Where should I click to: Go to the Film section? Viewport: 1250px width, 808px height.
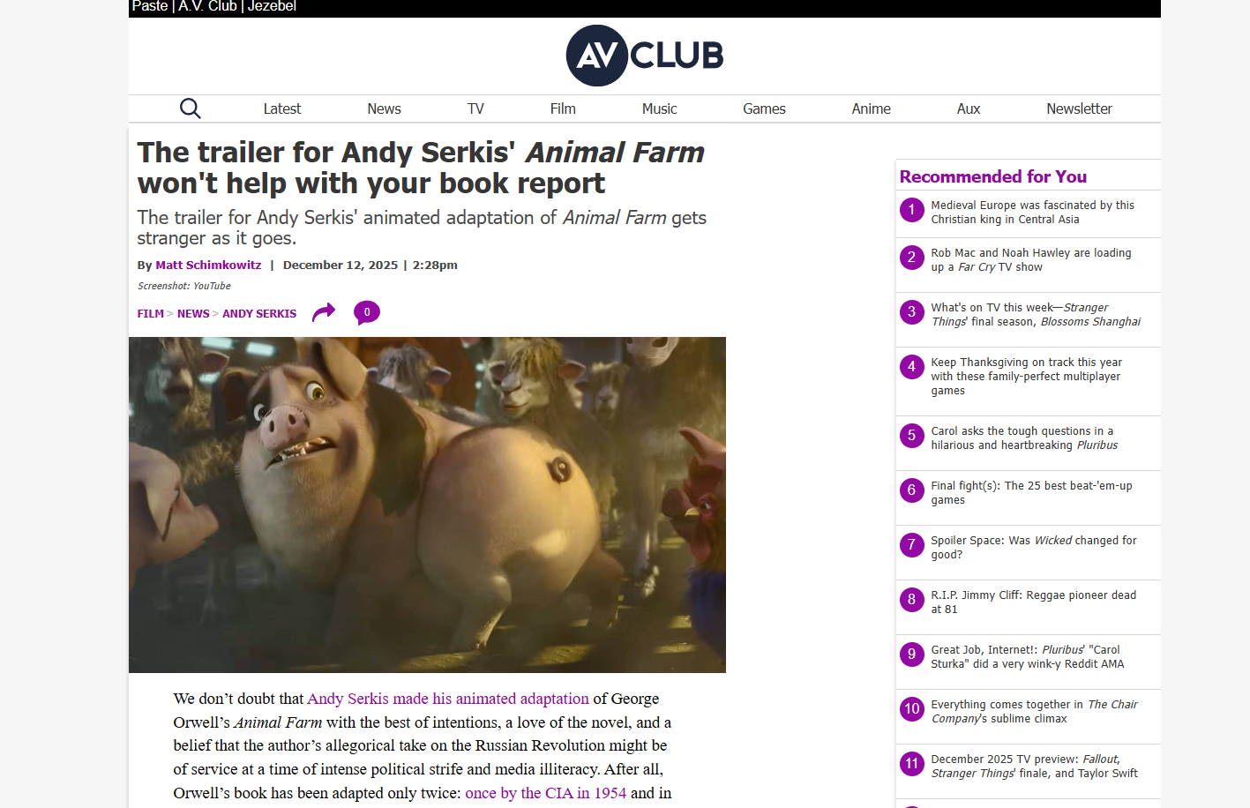pyautogui.click(x=563, y=108)
